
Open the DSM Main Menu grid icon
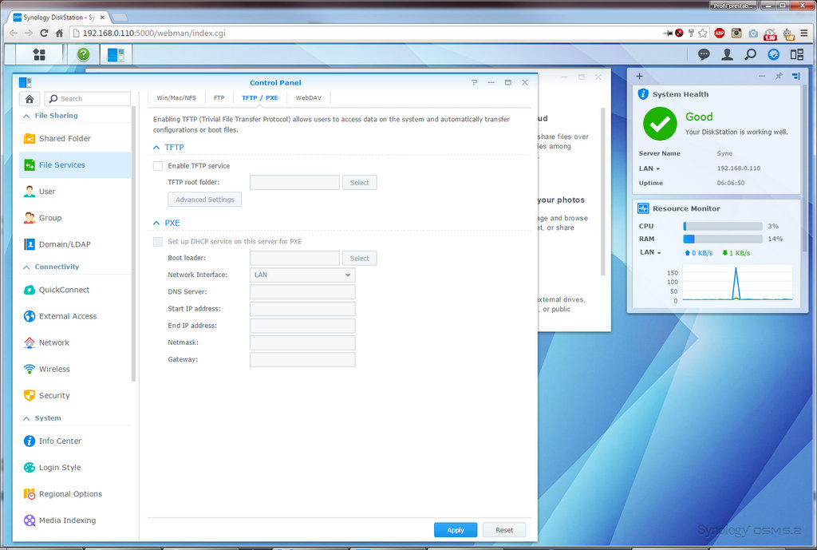pos(39,55)
